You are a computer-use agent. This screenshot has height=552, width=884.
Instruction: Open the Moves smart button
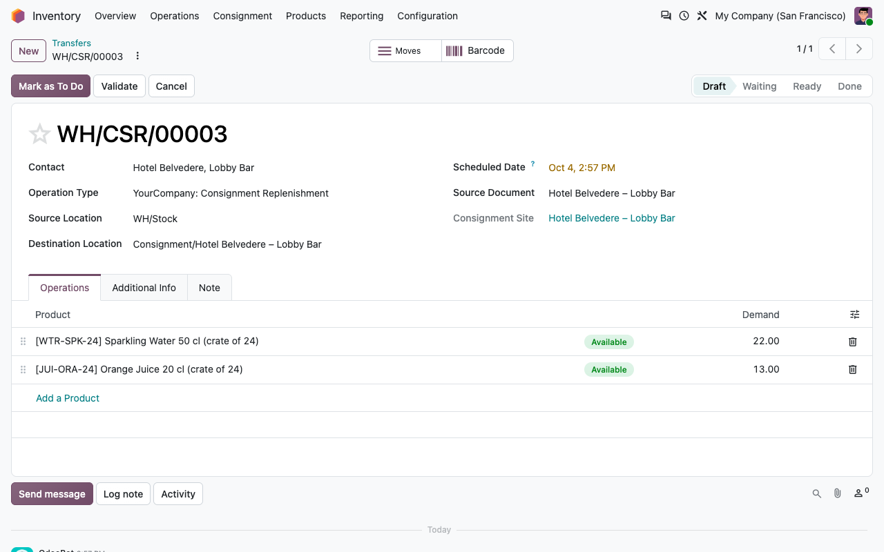405,51
